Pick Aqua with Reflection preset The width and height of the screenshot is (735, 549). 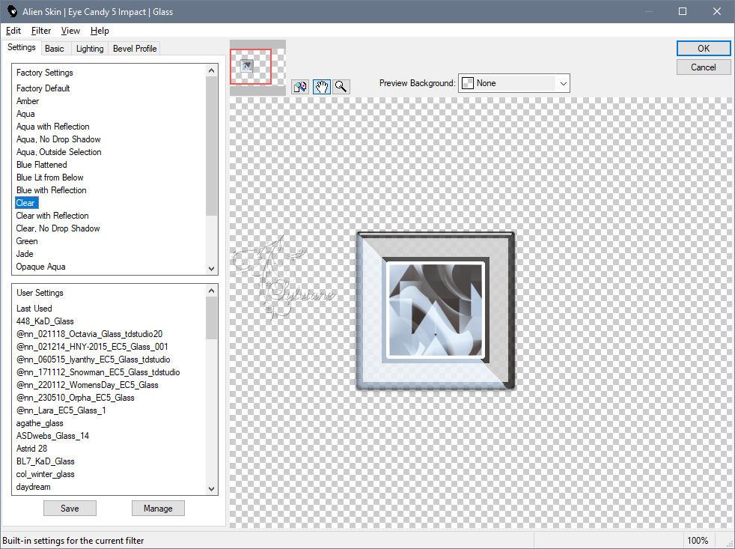(52, 127)
